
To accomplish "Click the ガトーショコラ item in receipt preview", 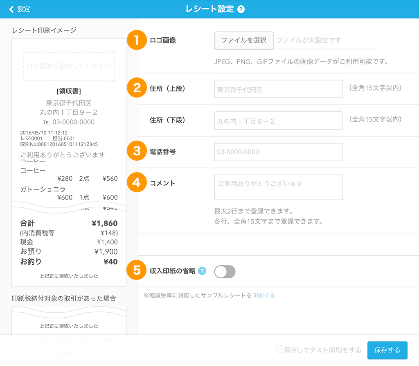I will coord(43,189).
